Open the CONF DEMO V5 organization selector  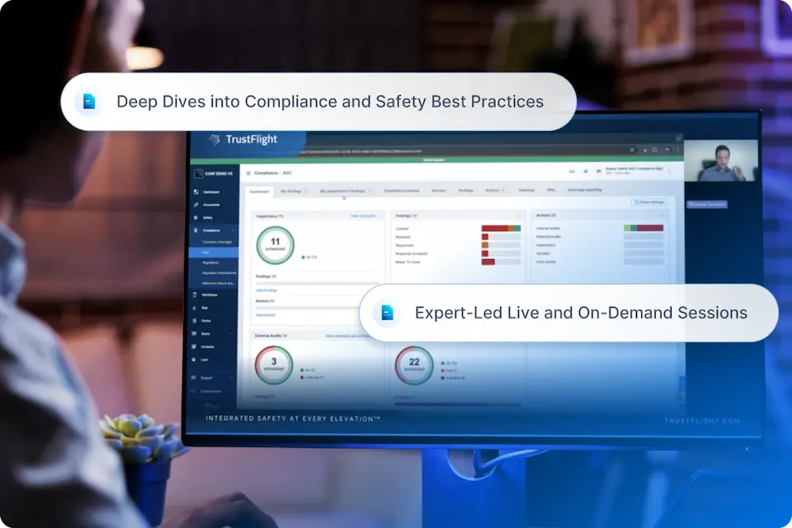click(x=214, y=173)
